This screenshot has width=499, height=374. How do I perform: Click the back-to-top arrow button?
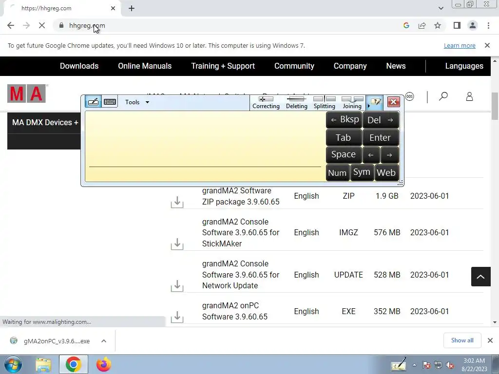(480, 277)
